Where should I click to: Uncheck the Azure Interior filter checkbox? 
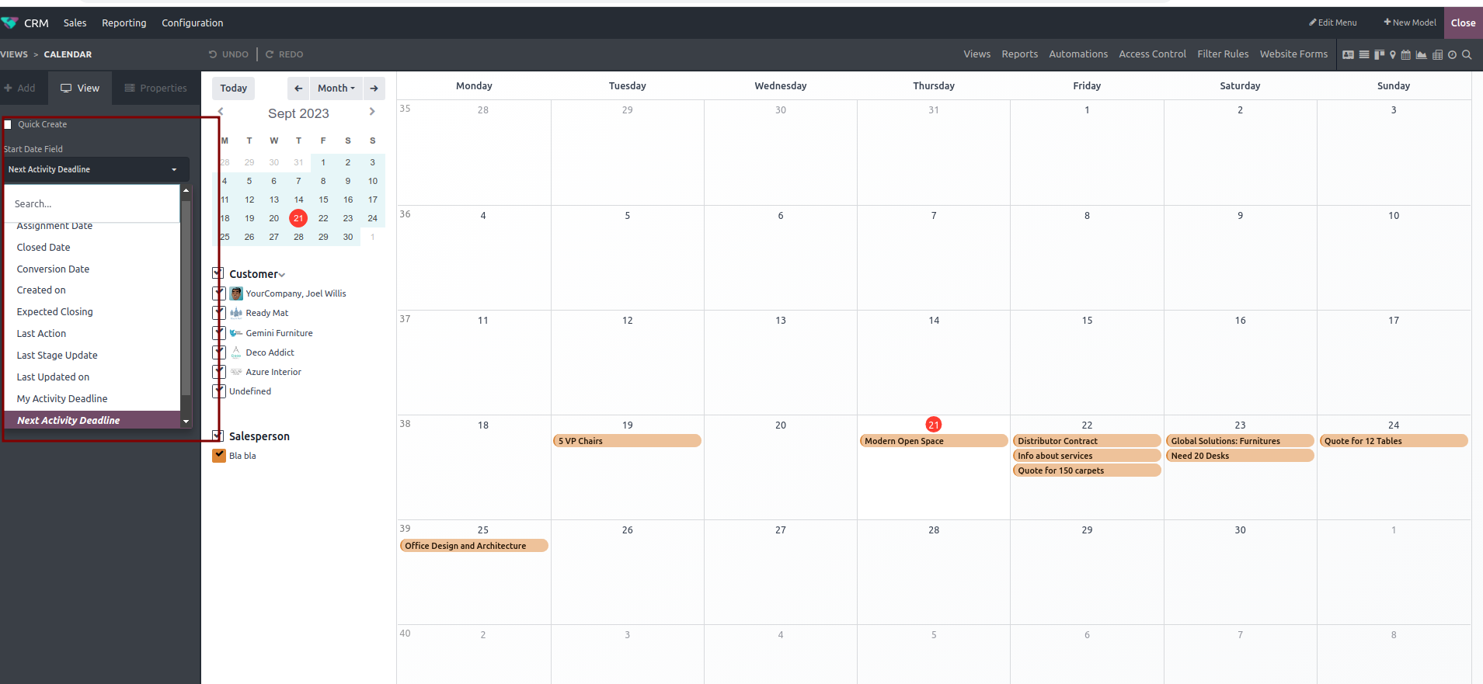click(219, 372)
